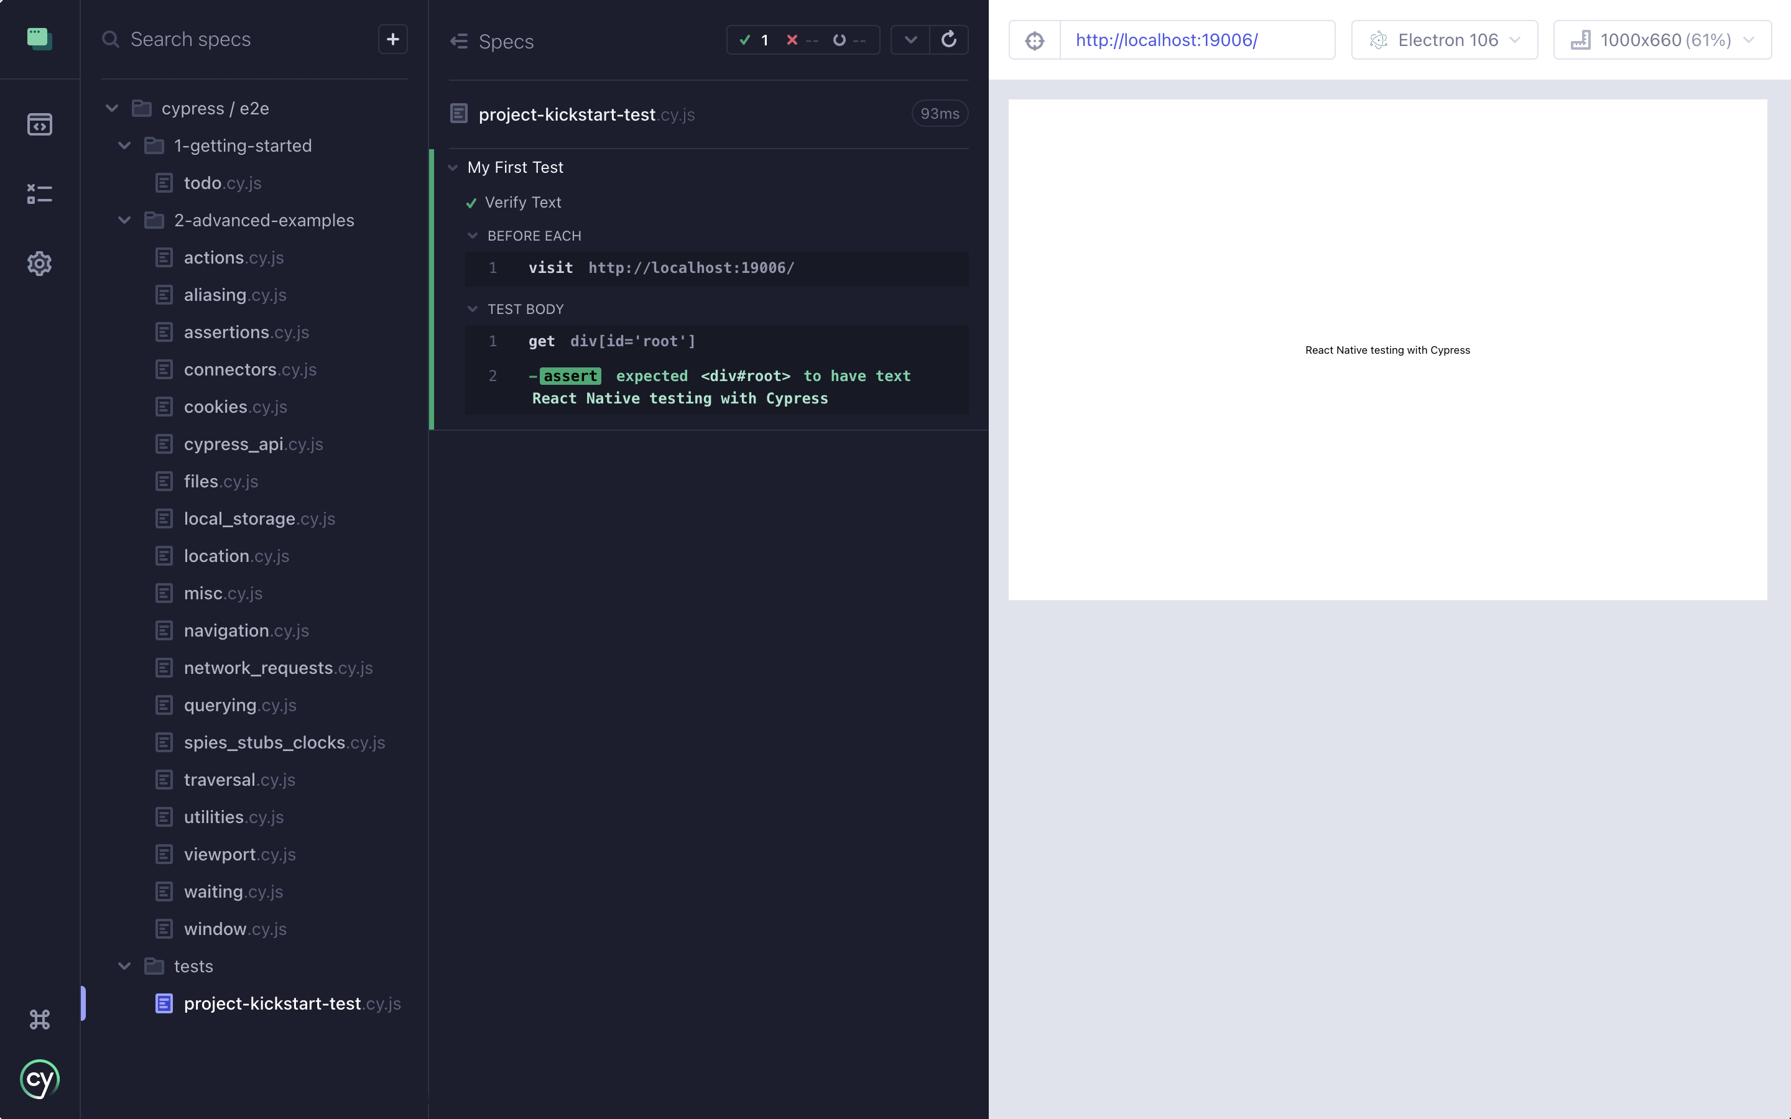Click the folder icon beside tests

pos(154,966)
